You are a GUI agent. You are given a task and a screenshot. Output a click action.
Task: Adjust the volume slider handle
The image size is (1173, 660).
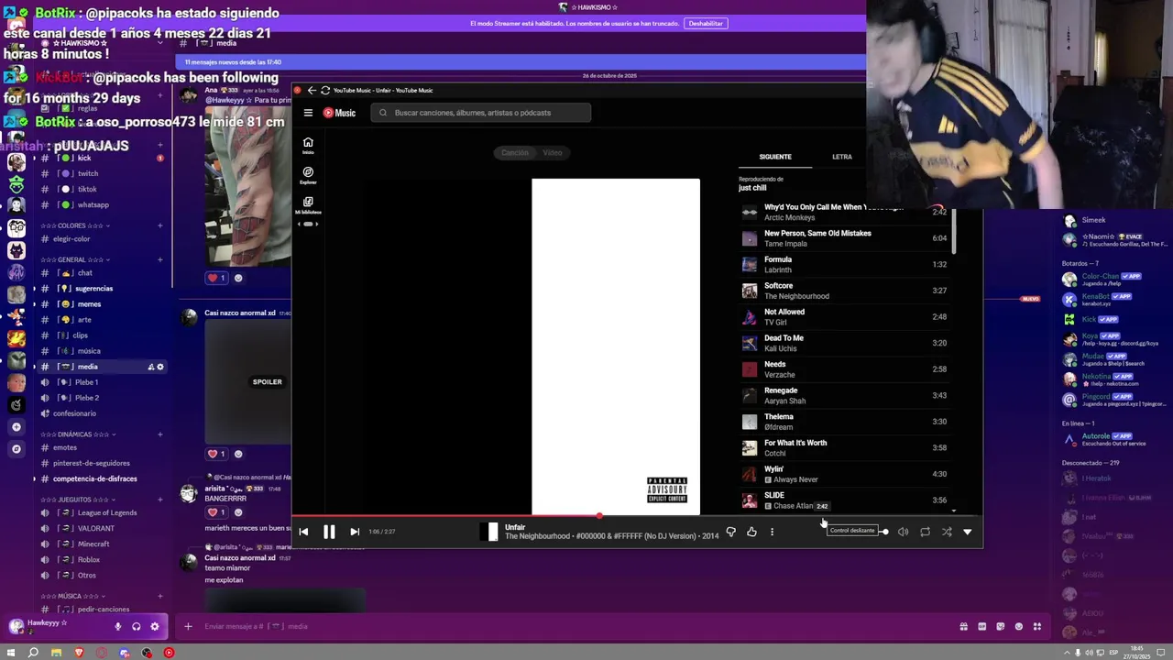(x=884, y=532)
